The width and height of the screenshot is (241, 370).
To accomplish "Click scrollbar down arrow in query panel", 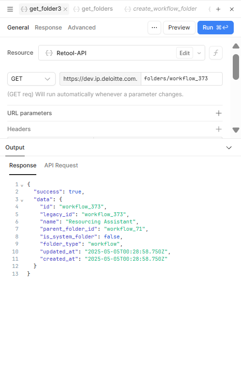I will coord(236,130).
